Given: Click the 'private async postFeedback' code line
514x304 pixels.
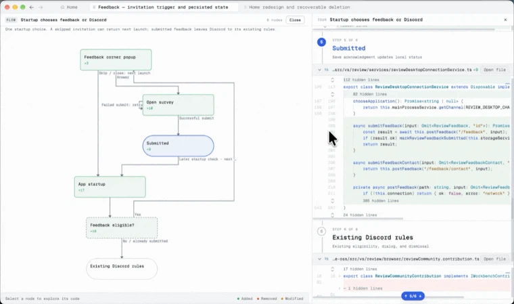Looking at the screenshot, I should coord(431,187).
